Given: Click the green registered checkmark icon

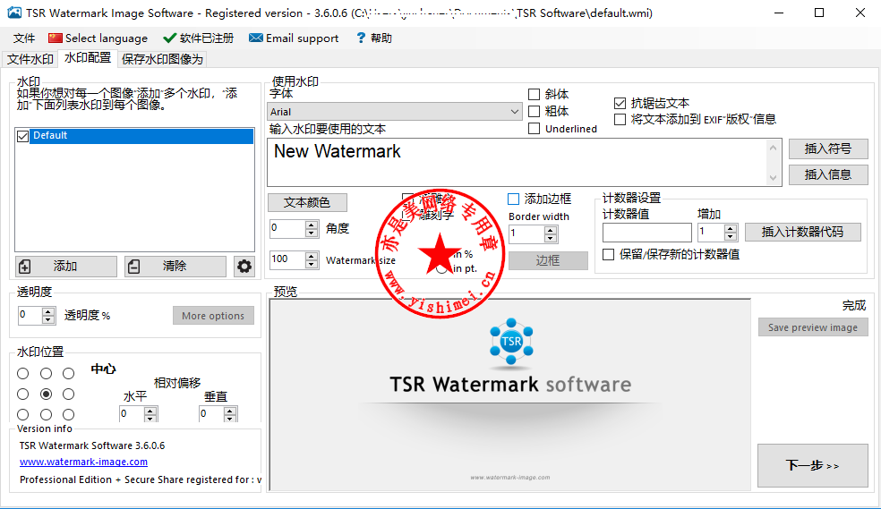Looking at the screenshot, I should click(169, 38).
